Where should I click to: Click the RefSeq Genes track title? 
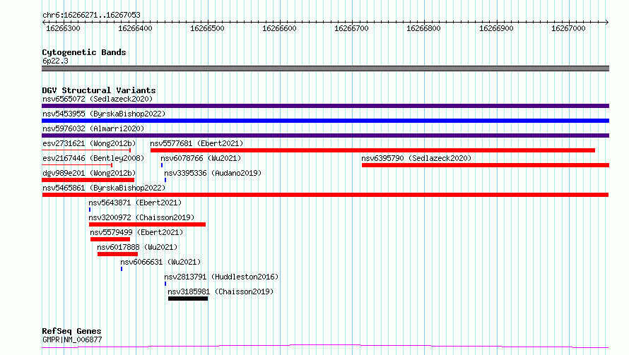[71, 332]
